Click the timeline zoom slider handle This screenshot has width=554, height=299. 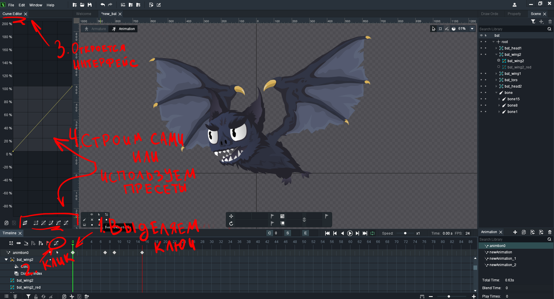449,296
